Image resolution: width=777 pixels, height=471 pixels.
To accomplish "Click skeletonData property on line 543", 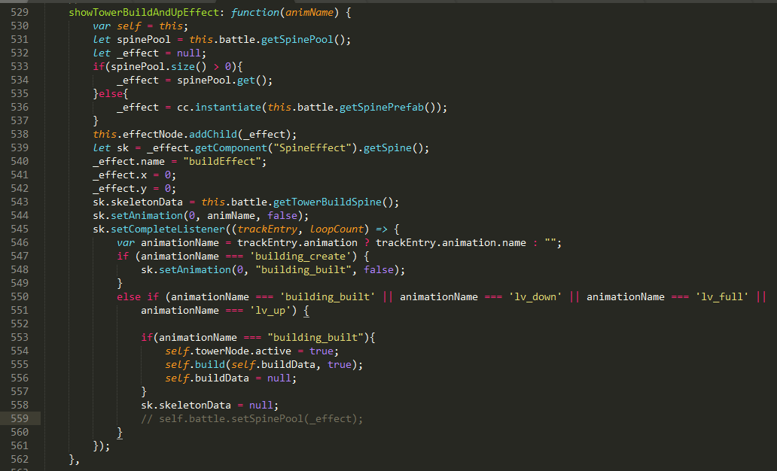I will click(x=147, y=202).
